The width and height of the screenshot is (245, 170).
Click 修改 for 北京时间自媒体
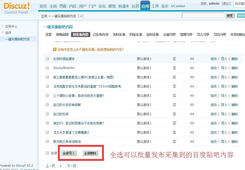[214, 59]
